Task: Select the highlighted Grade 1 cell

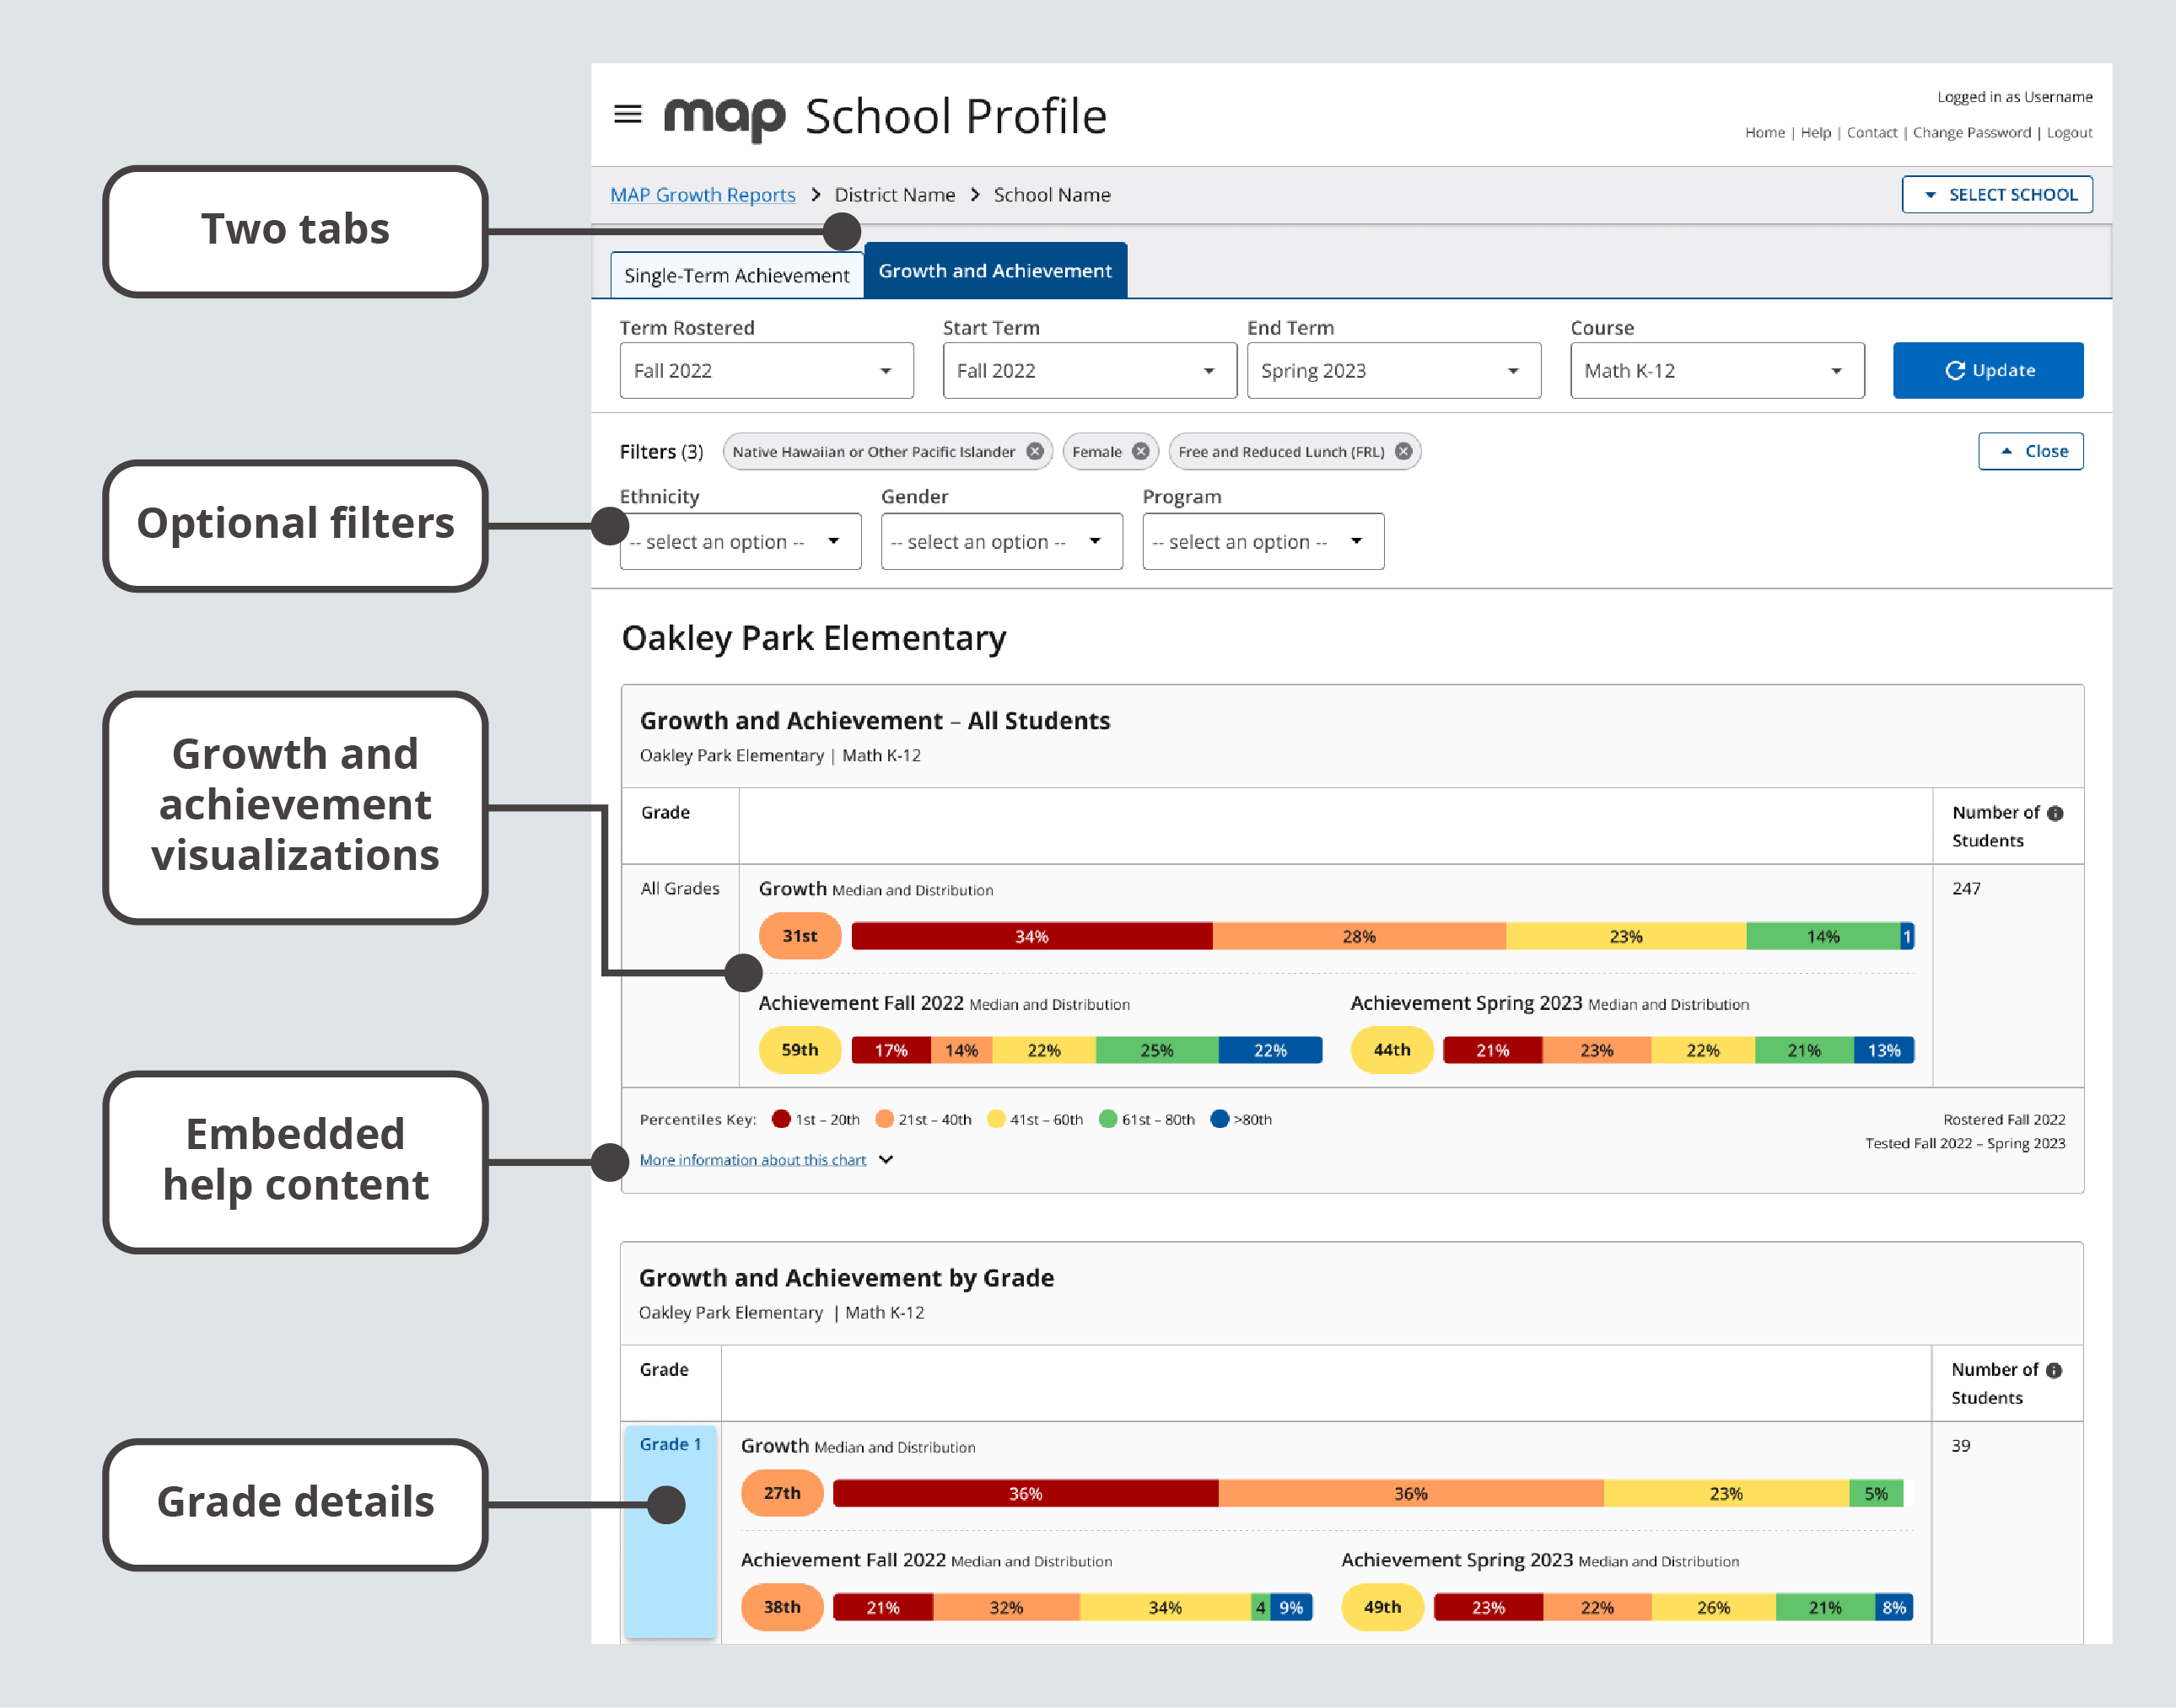Action: 670,1444
